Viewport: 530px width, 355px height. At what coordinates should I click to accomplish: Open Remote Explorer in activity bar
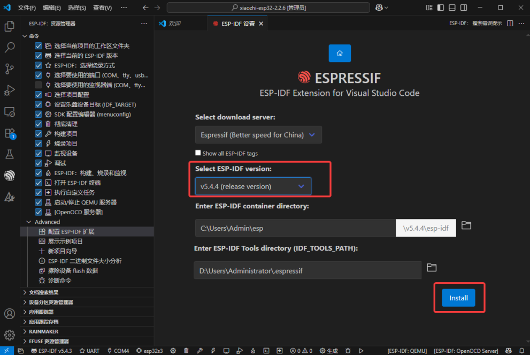(x=10, y=112)
